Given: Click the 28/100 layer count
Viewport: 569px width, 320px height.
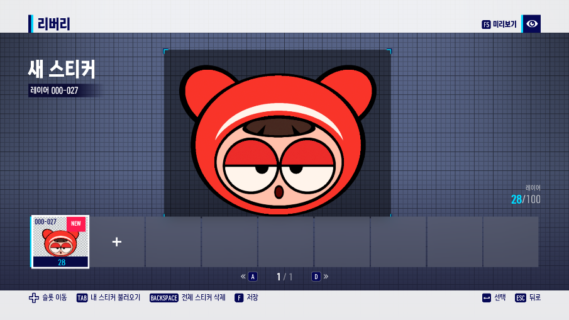Looking at the screenshot, I should [x=526, y=199].
